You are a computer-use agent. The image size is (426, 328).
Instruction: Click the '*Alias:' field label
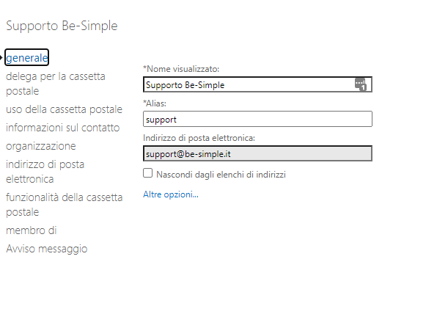[x=155, y=103]
